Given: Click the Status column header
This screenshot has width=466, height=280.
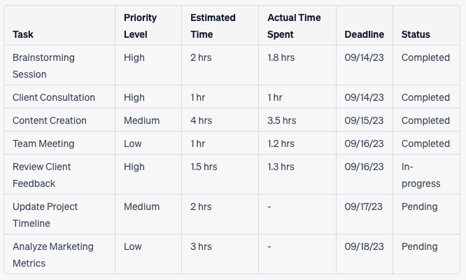Looking at the screenshot, I should (426, 26).
